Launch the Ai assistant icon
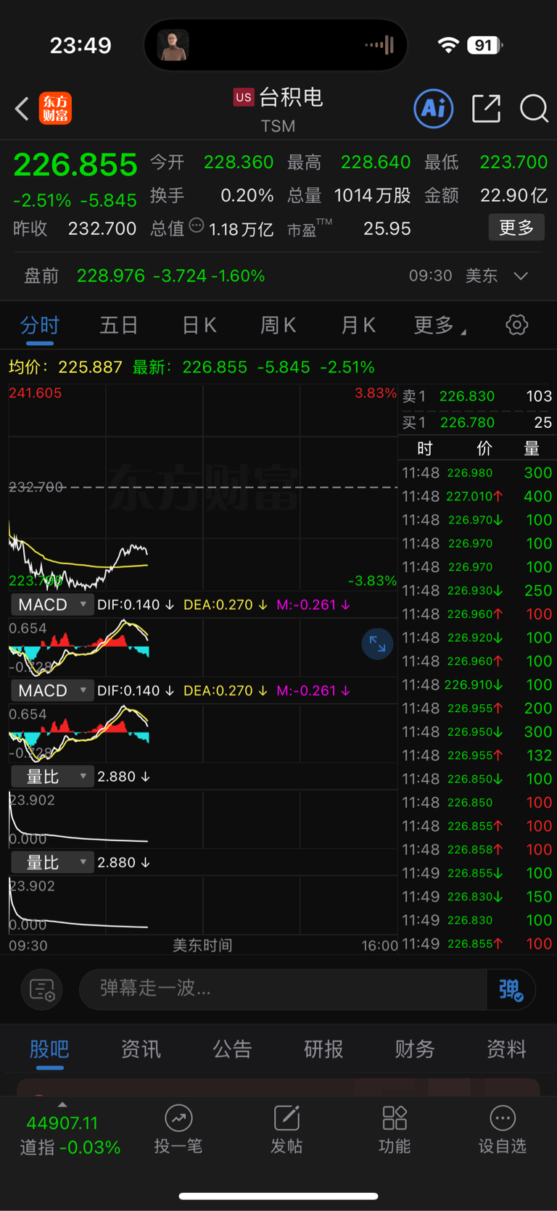The image size is (557, 1211). click(434, 109)
